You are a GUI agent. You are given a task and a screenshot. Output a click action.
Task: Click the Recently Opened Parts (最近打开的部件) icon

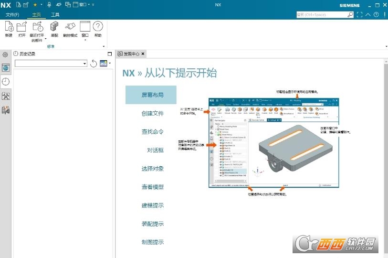point(38,26)
